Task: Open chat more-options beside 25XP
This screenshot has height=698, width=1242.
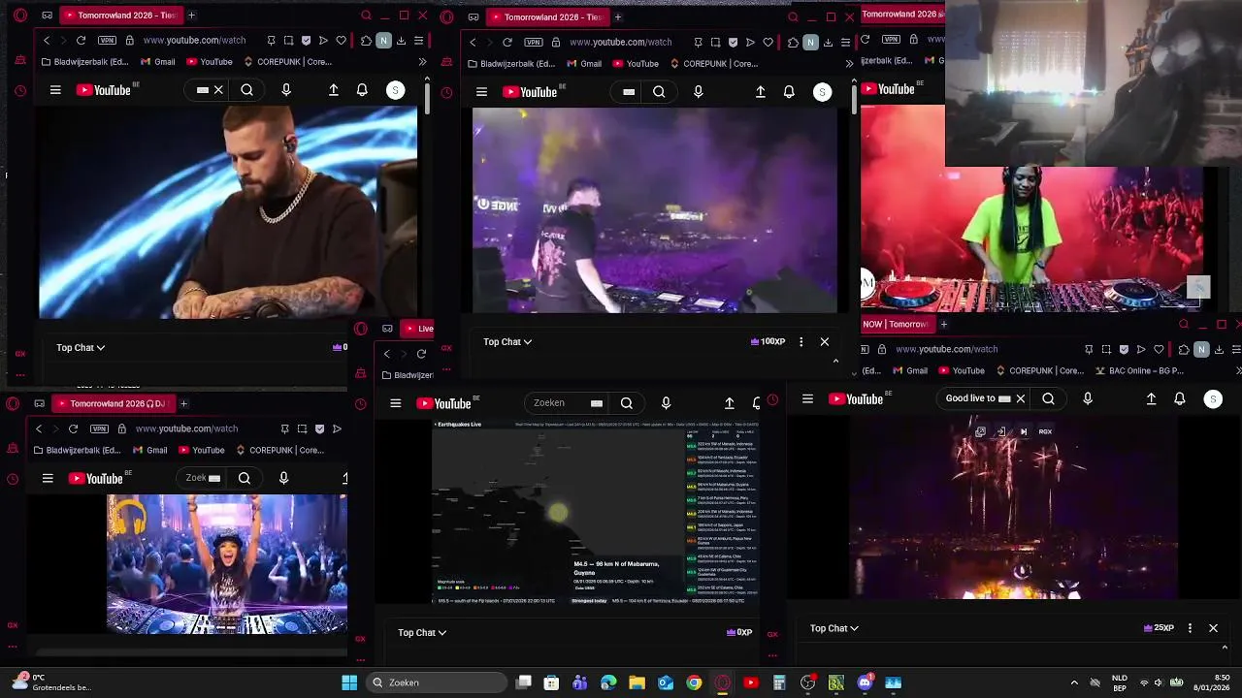Action: (x=1190, y=628)
